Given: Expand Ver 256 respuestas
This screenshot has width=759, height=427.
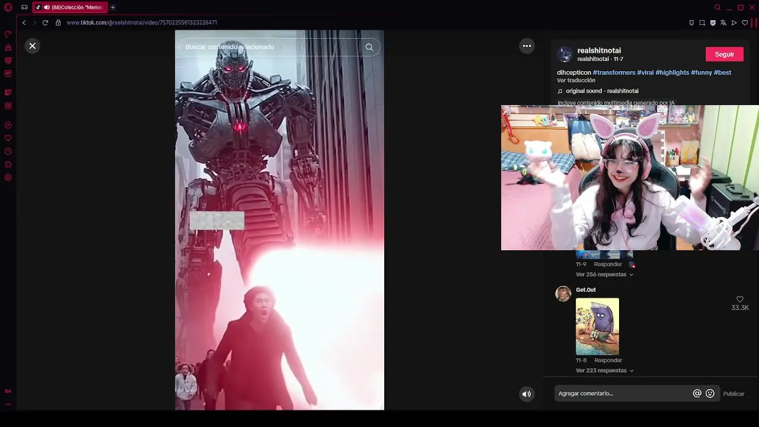Looking at the screenshot, I should tap(604, 275).
